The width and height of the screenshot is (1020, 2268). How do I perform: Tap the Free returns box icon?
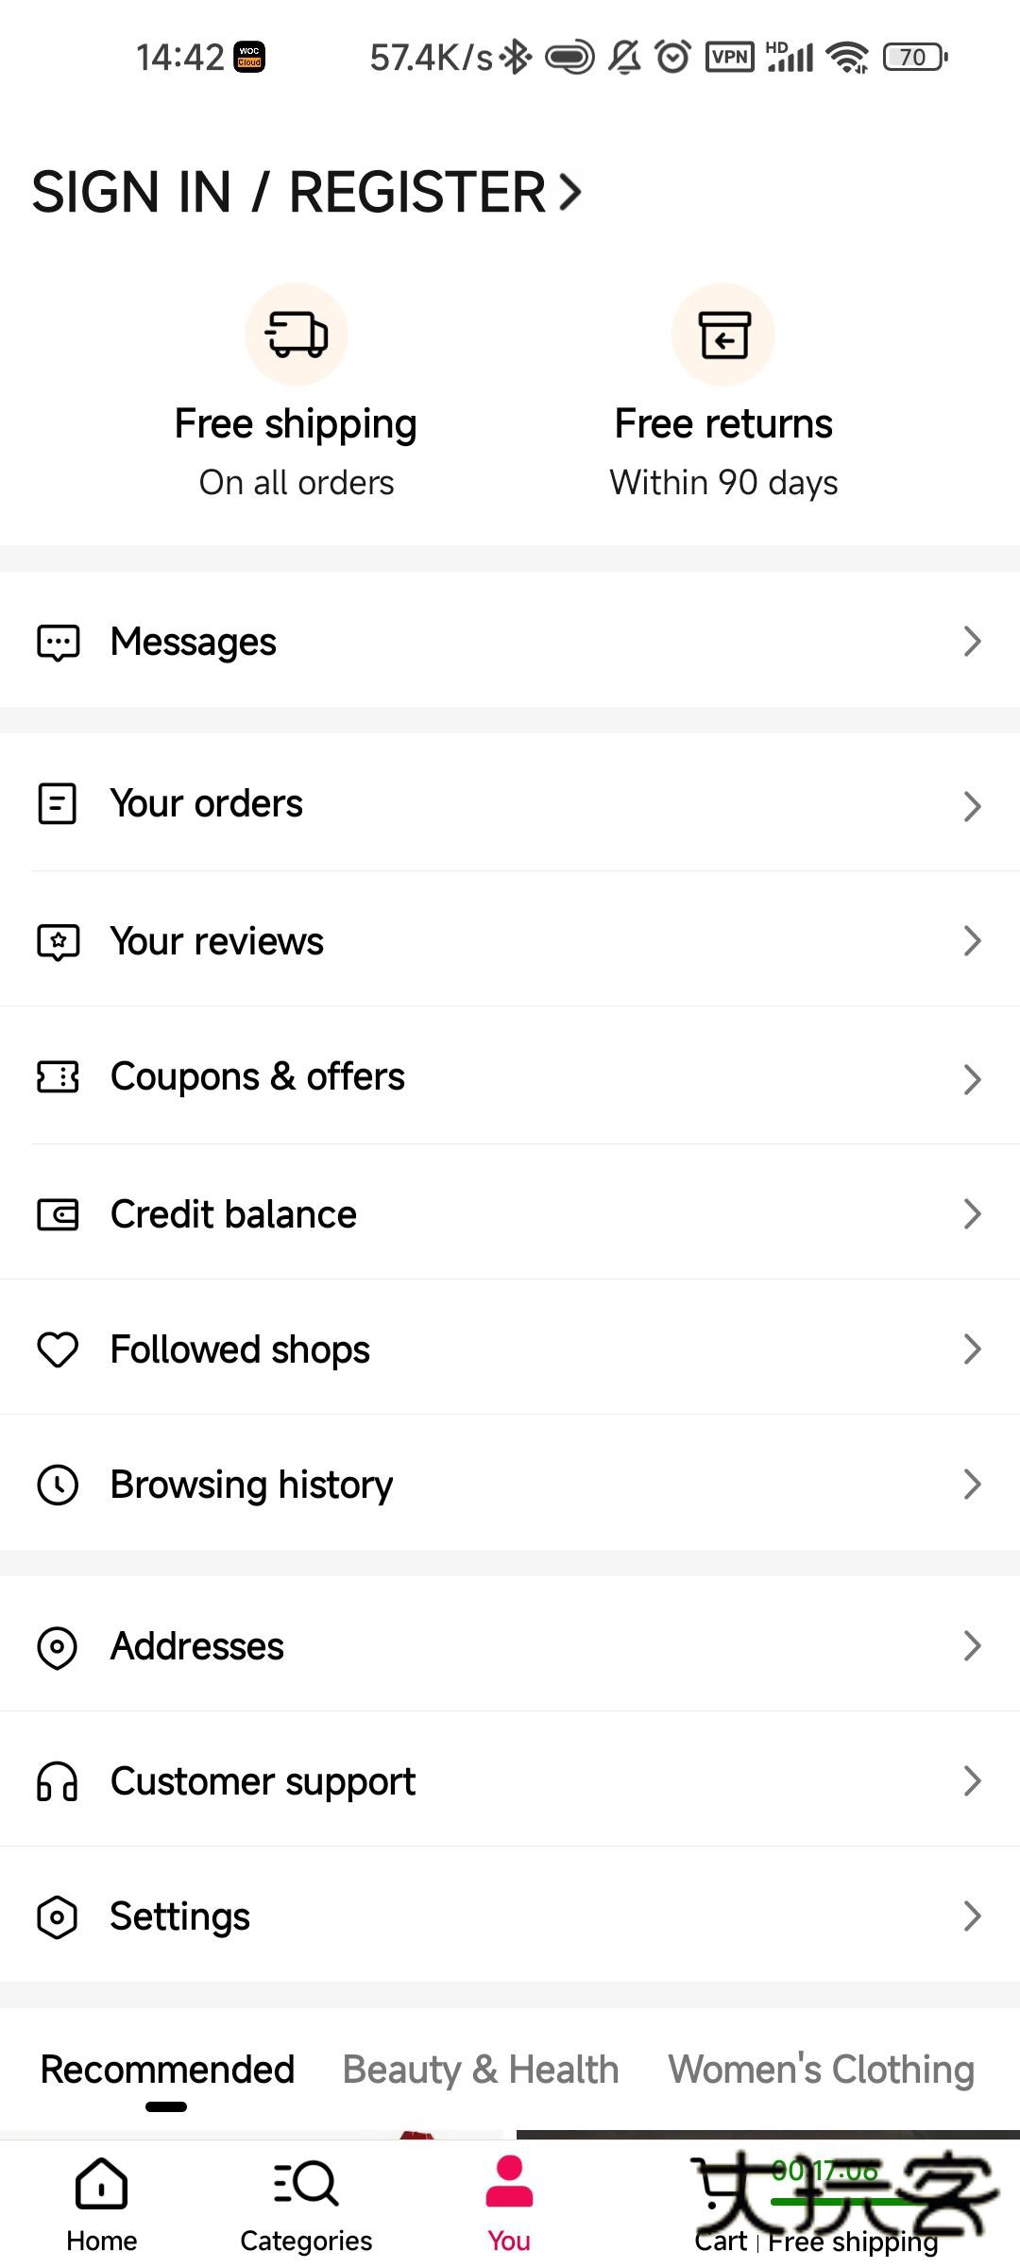tap(723, 335)
